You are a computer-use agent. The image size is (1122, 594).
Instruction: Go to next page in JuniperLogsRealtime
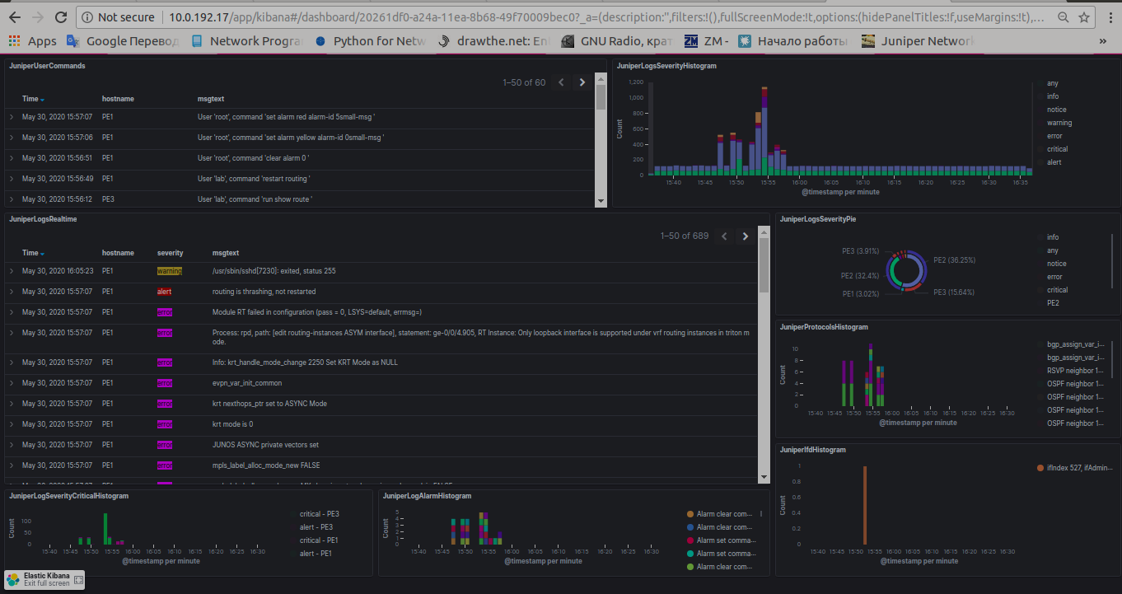click(745, 236)
